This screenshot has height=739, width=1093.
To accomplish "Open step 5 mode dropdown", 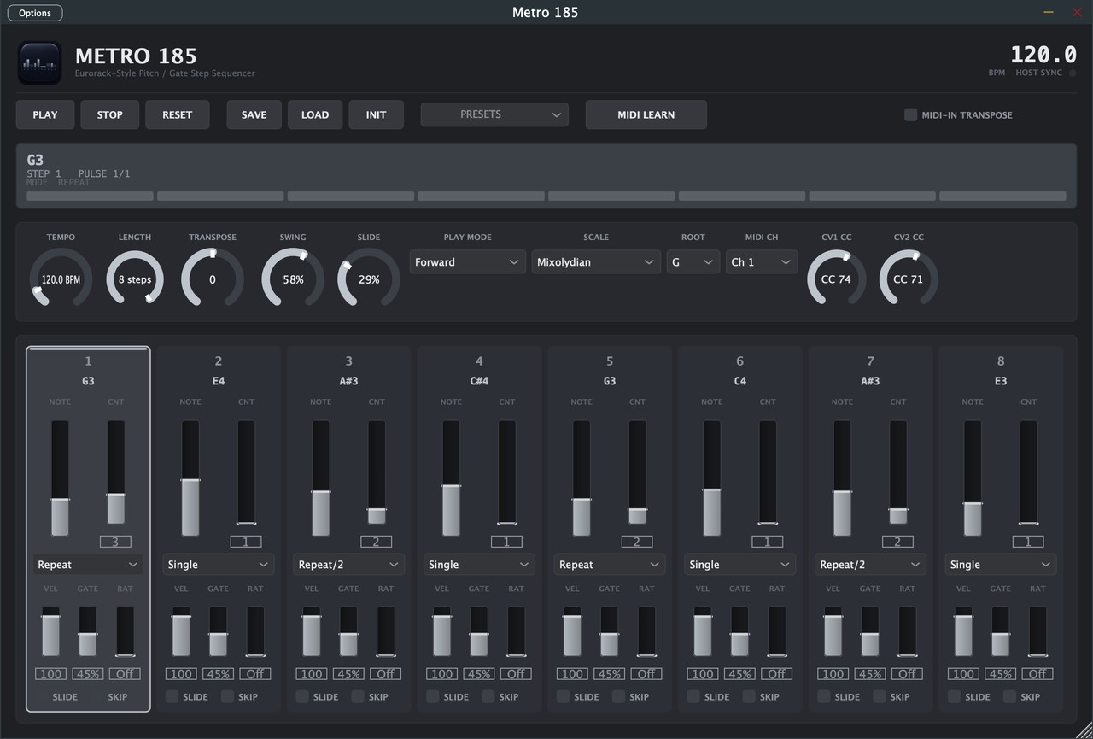I will click(x=610, y=565).
